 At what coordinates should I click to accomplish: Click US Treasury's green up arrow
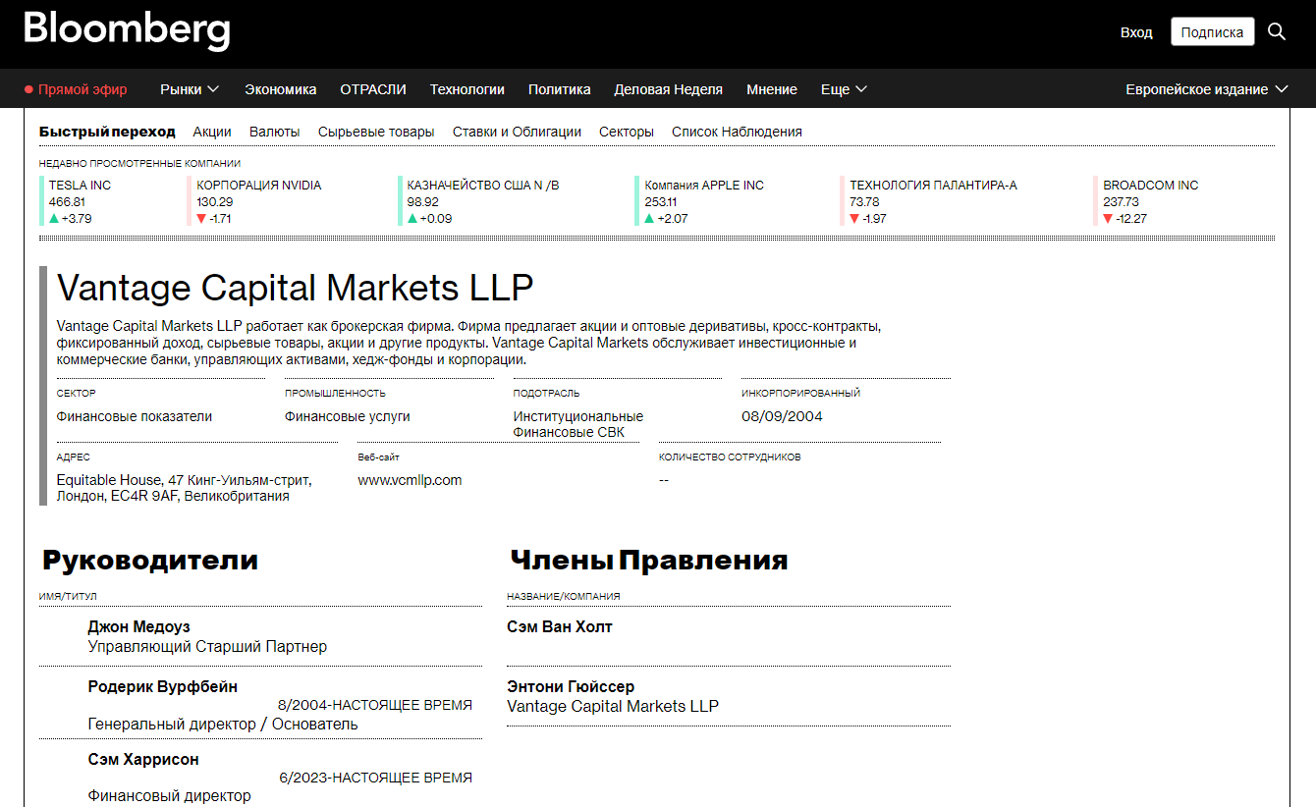click(x=412, y=218)
